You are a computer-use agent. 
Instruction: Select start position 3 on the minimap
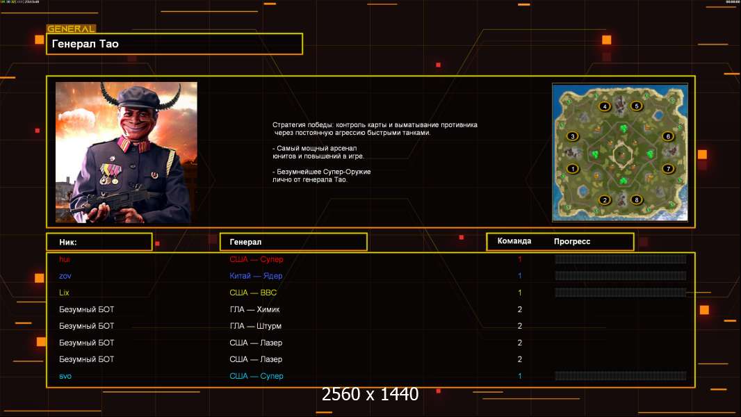573,136
